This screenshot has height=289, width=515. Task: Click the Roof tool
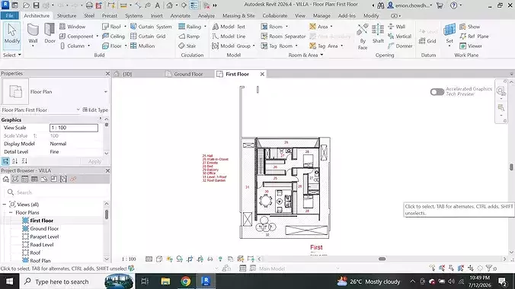pos(112,27)
